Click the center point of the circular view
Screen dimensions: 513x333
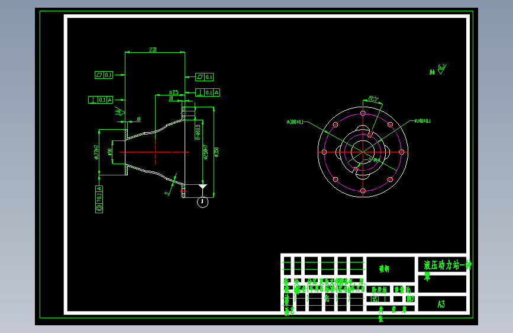tap(363, 152)
